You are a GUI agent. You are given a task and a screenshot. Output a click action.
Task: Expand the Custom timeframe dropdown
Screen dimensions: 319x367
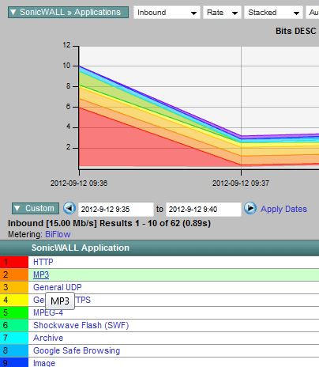[x=36, y=209]
